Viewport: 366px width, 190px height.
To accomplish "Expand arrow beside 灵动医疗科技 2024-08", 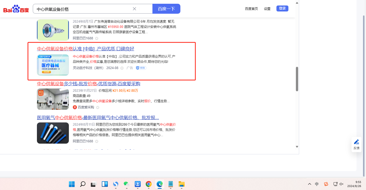I will pos(122,68).
